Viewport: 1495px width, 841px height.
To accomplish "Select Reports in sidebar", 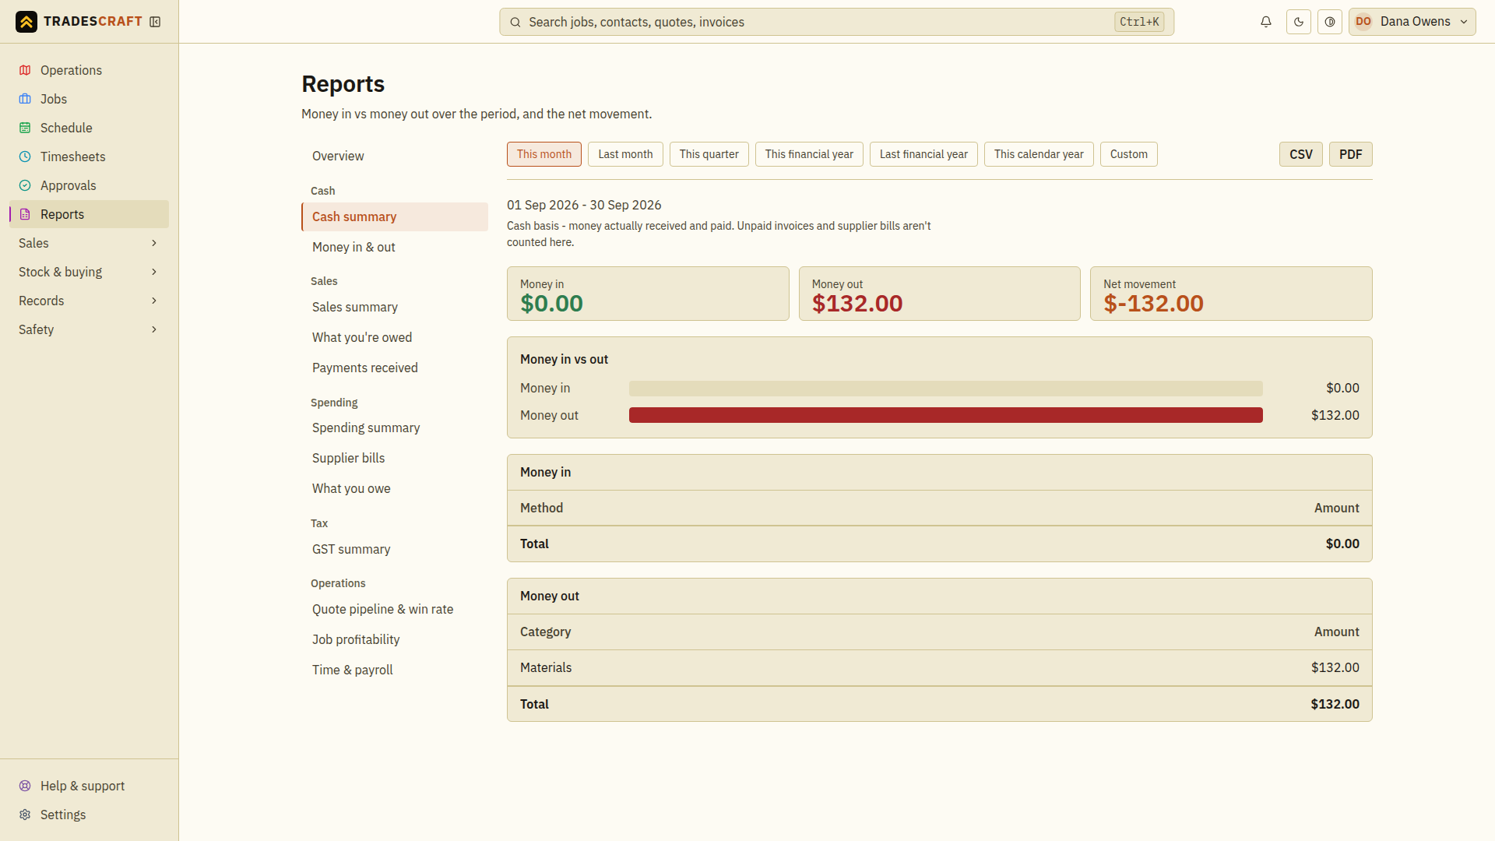I will pyautogui.click(x=89, y=214).
